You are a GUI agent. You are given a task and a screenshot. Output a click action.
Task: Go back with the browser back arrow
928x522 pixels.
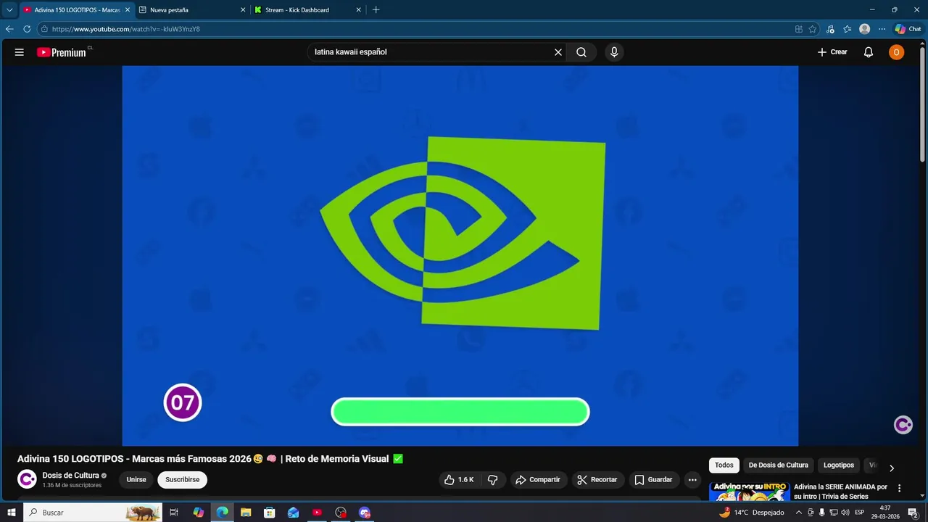click(9, 29)
